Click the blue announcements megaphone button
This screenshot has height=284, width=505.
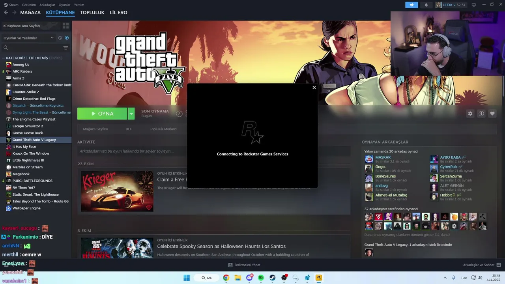[411, 5]
